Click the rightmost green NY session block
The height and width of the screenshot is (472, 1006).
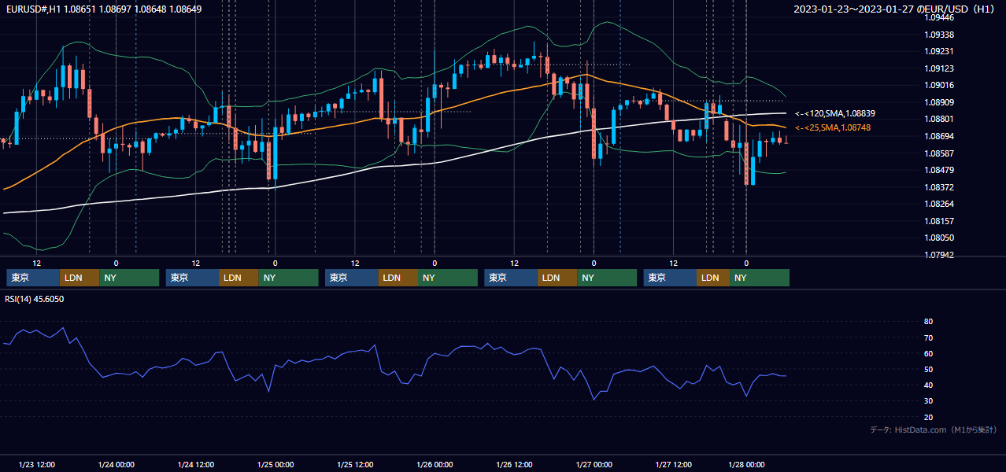click(x=760, y=278)
